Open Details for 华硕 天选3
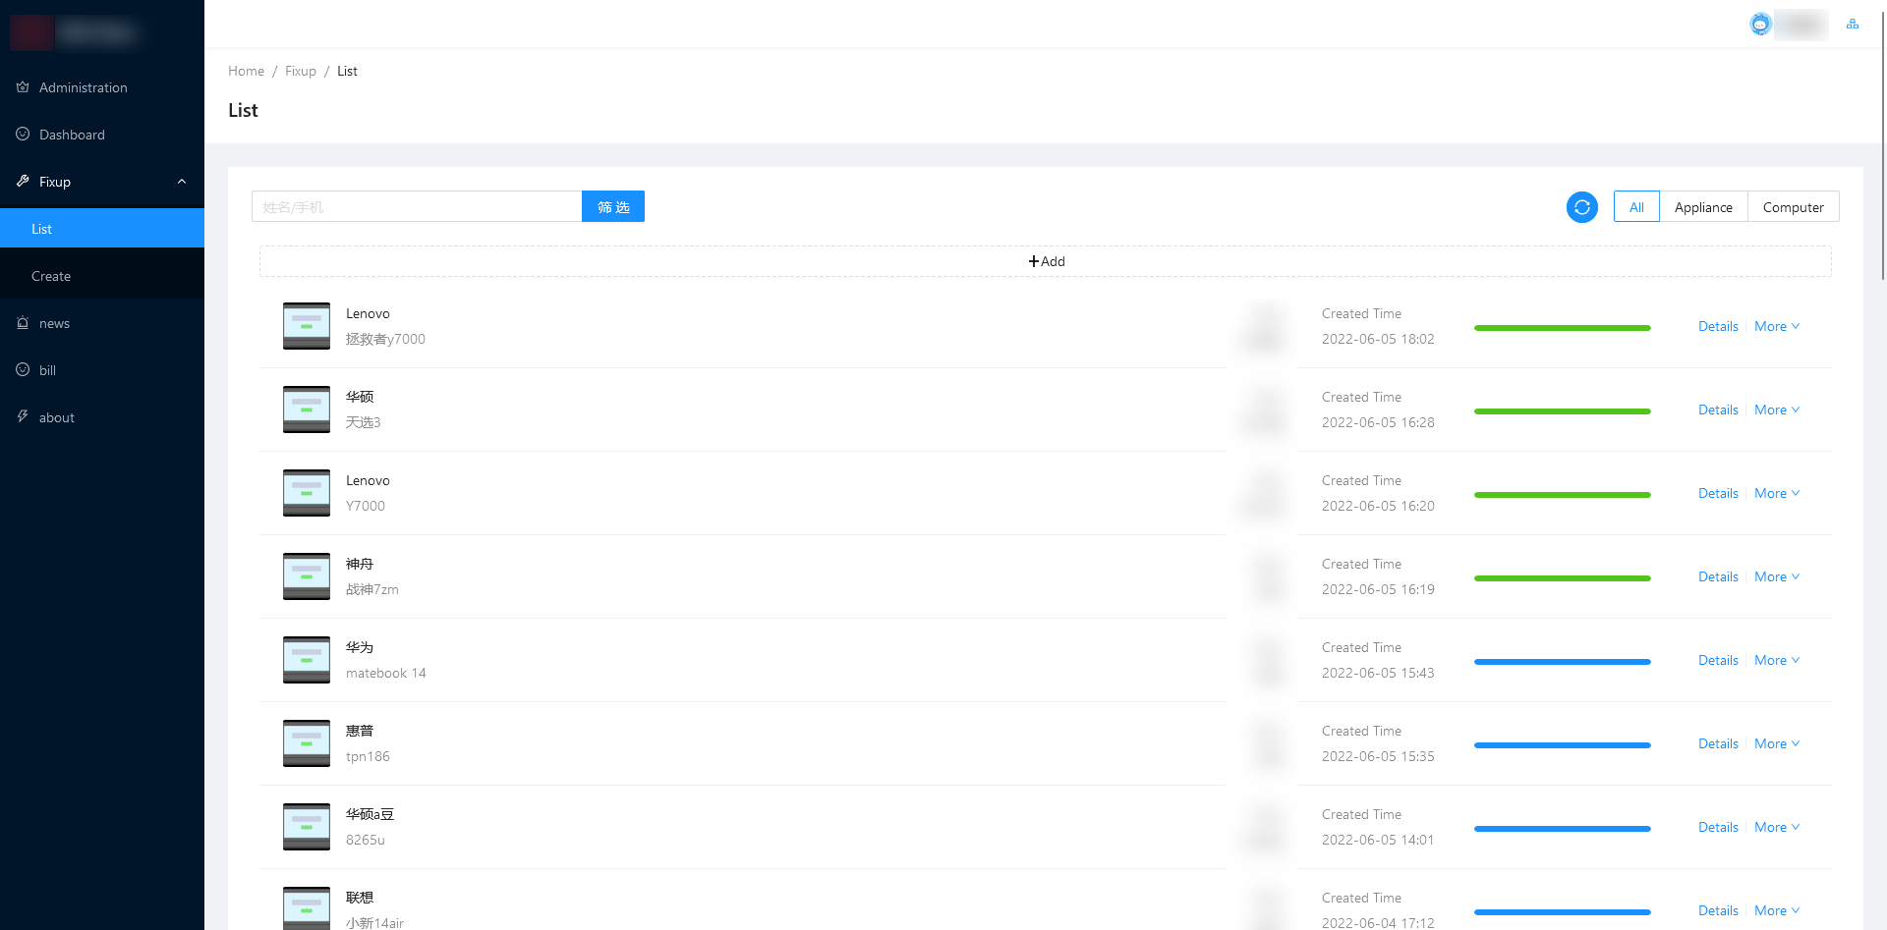The image size is (1887, 930). (x=1718, y=410)
